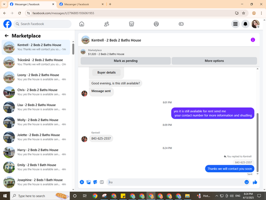Send a thumbs-up like
Screen dimensions: 266x200
pyautogui.click(x=255, y=182)
